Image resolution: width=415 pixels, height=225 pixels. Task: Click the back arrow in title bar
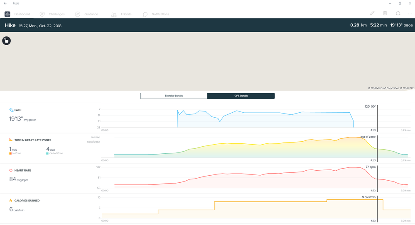point(5,3)
